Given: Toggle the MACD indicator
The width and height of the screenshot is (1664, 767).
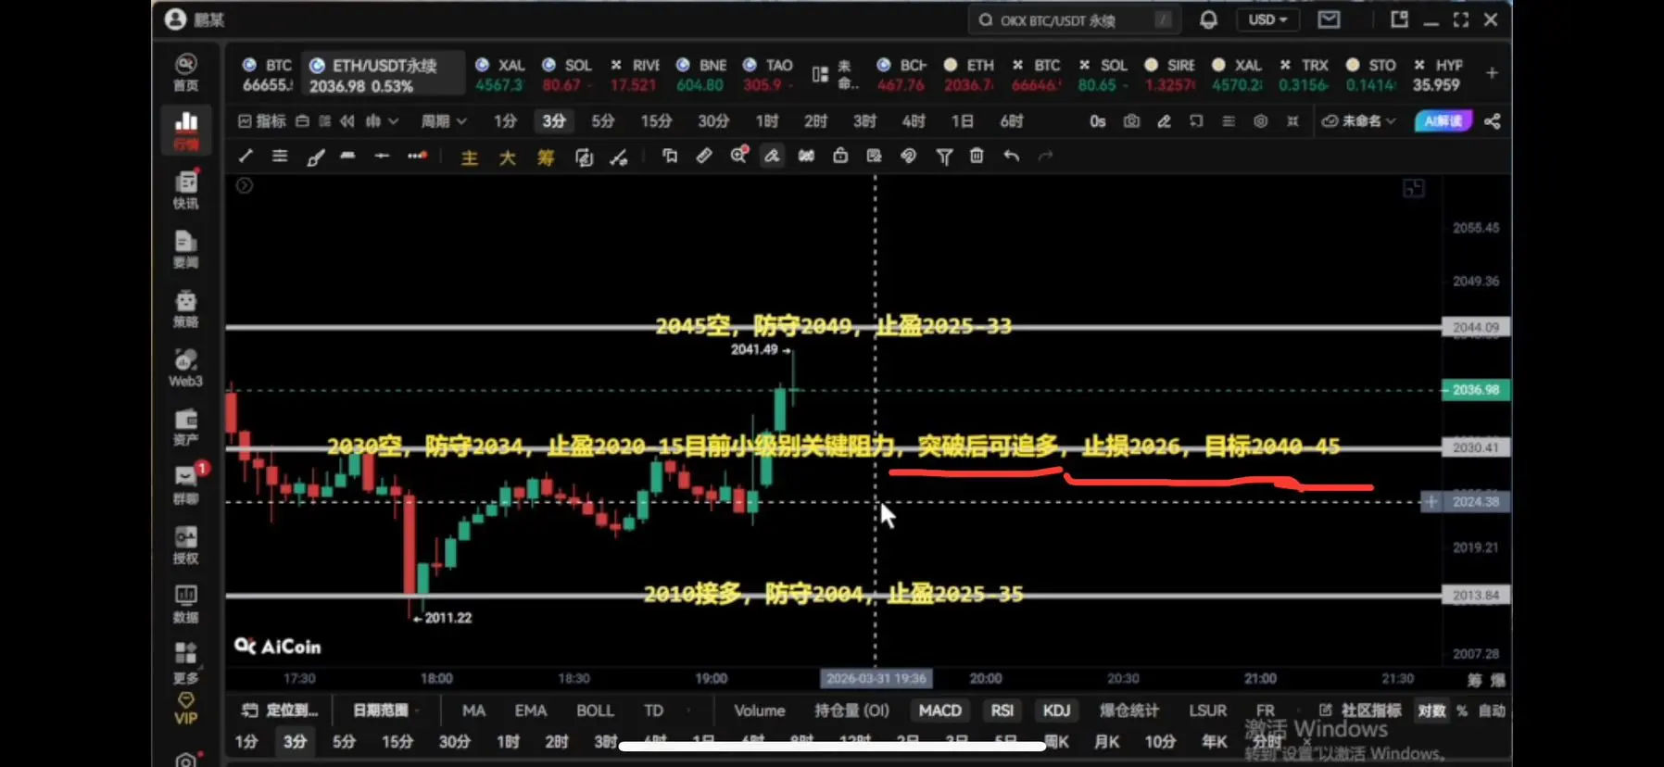Looking at the screenshot, I should 939,710.
